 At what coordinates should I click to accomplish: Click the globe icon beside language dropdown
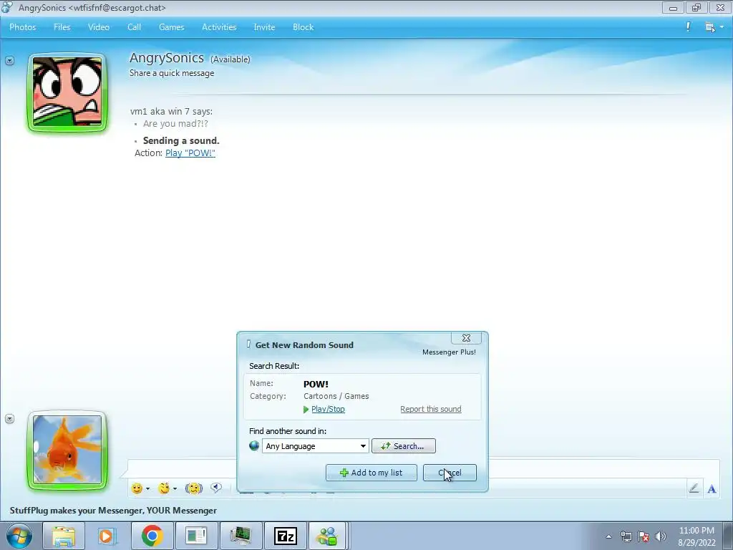(254, 445)
